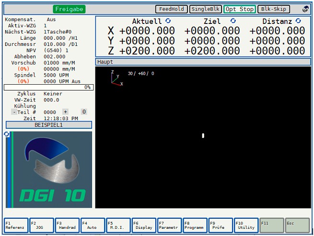The height and width of the screenshot is (236, 314).
Task: Click the red (0%) Vorschub override
Action: [x=23, y=69]
